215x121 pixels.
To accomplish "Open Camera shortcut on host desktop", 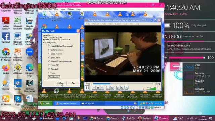I will (x=17, y=84).
